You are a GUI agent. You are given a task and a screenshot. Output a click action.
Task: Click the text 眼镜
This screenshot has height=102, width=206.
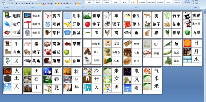click(156, 53)
